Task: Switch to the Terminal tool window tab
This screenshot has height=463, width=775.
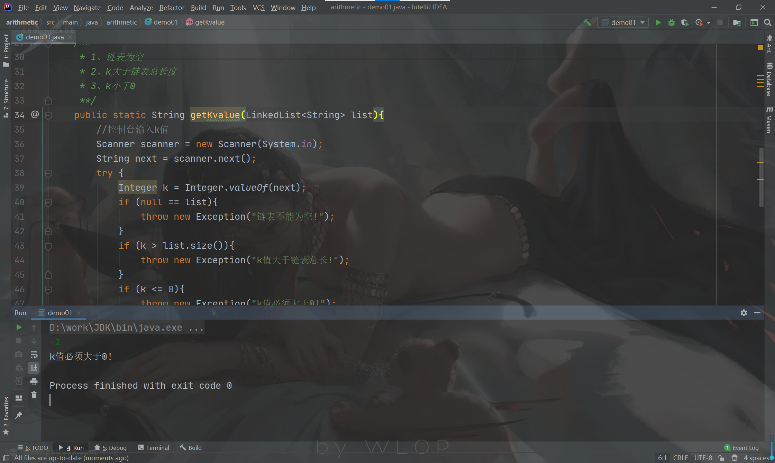Action: (x=154, y=447)
